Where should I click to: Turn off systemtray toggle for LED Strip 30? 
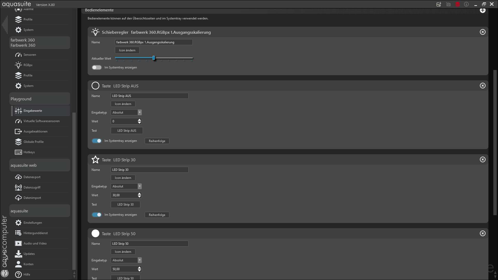[x=97, y=215]
